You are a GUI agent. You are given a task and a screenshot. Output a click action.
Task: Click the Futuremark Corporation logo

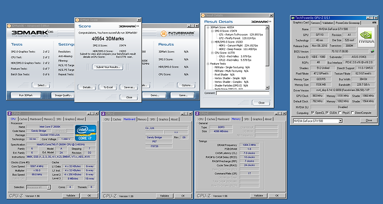[x=178, y=33]
